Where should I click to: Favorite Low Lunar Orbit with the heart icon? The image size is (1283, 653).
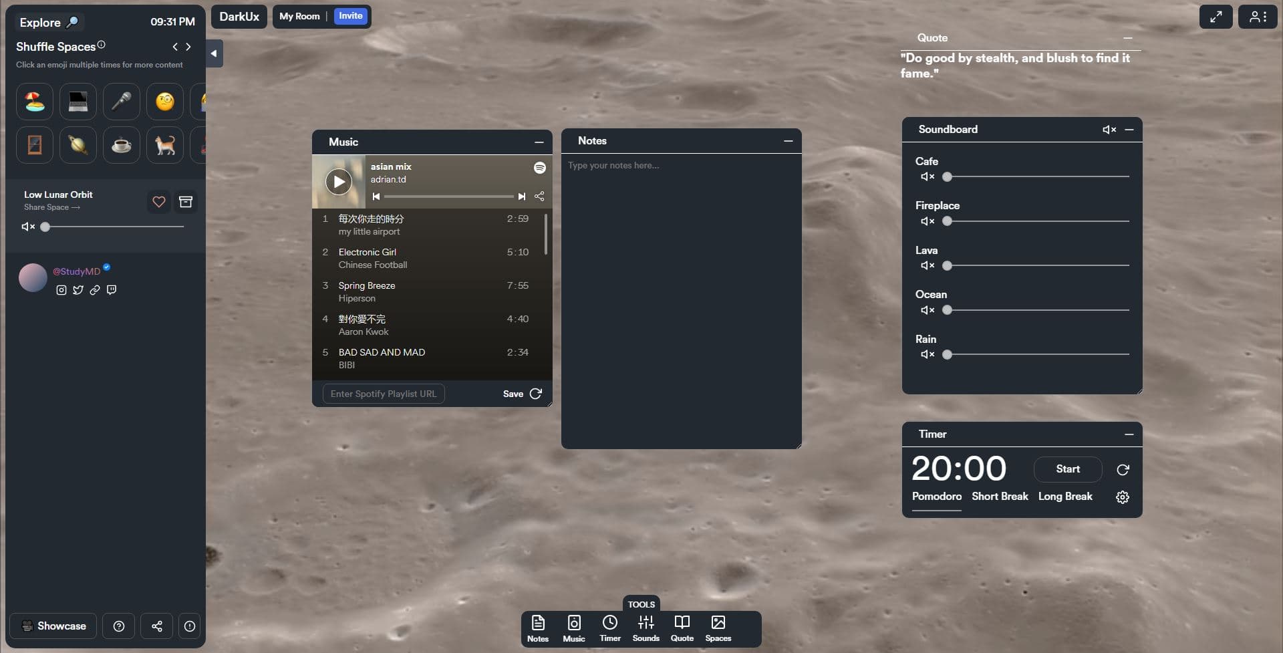[158, 202]
